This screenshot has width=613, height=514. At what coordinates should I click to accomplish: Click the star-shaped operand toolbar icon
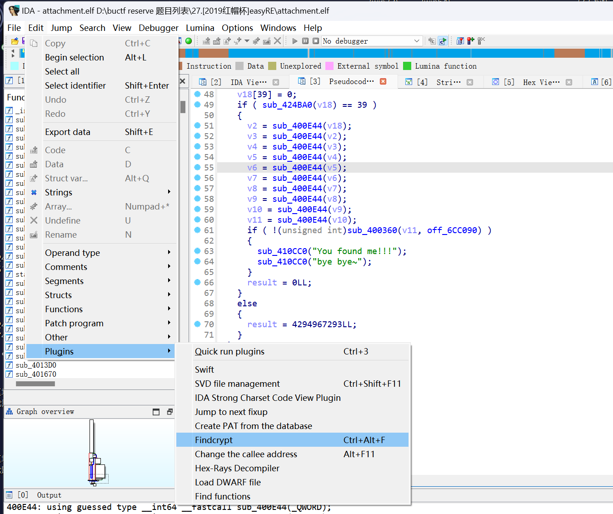coord(256,41)
